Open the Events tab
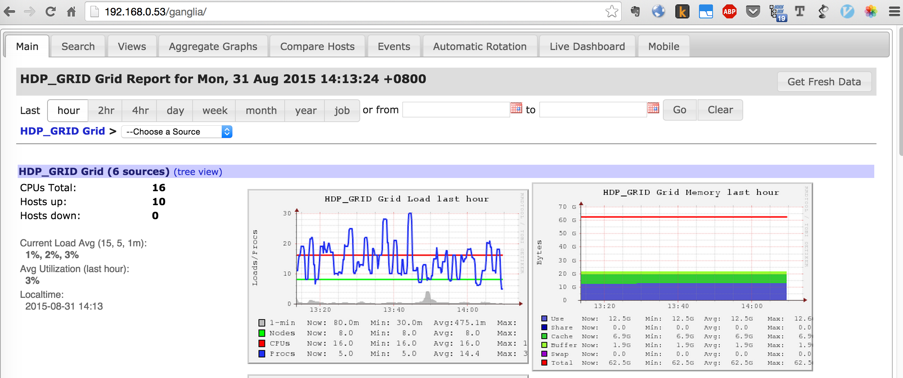This screenshot has height=378, width=903. (394, 46)
